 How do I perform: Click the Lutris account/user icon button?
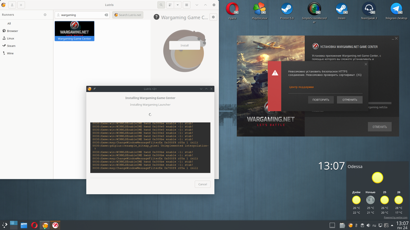coord(12,5)
